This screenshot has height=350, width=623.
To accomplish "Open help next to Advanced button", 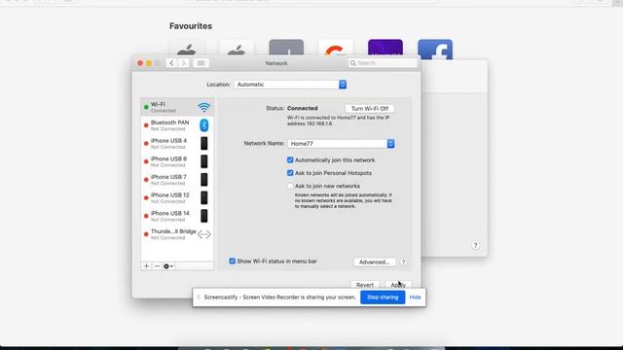I will coord(403,262).
